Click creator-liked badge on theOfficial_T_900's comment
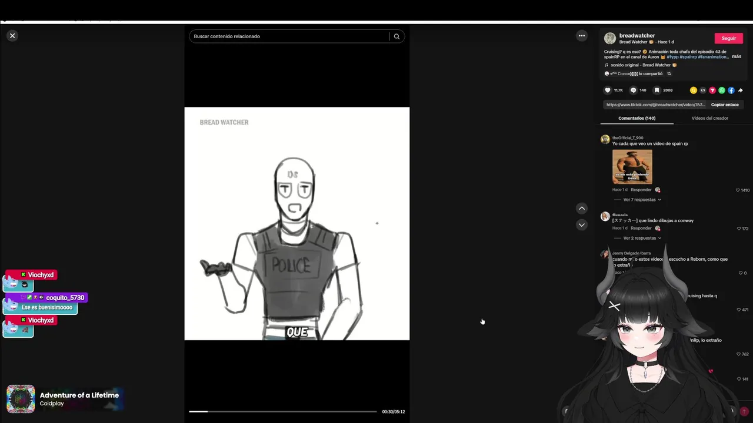753x423 pixels. pos(657,190)
